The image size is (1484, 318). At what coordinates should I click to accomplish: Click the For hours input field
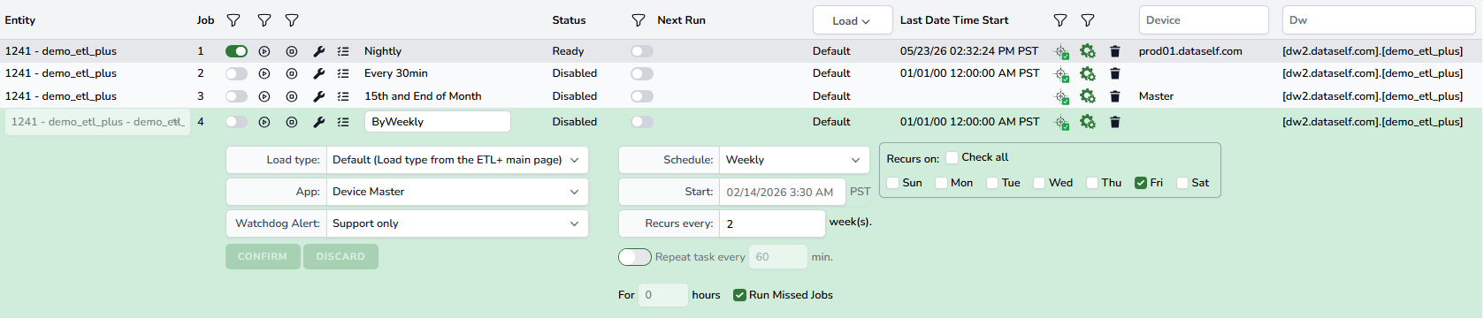pyautogui.click(x=663, y=295)
